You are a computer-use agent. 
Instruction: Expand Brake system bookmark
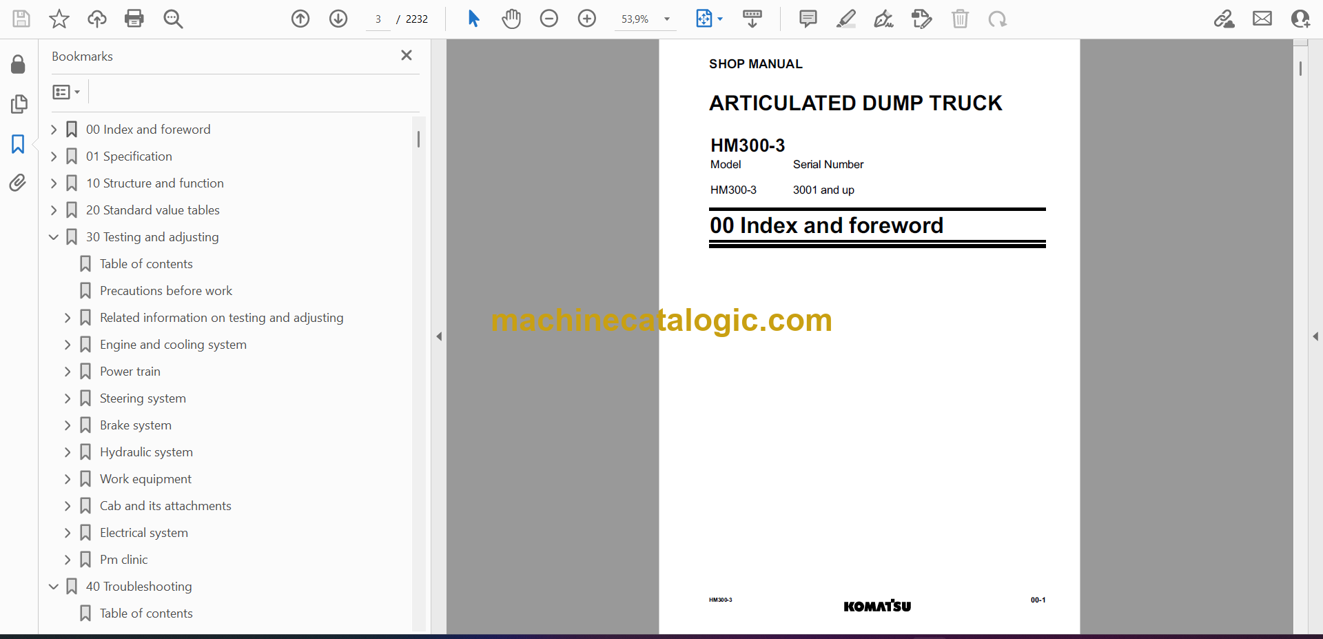[x=68, y=425]
